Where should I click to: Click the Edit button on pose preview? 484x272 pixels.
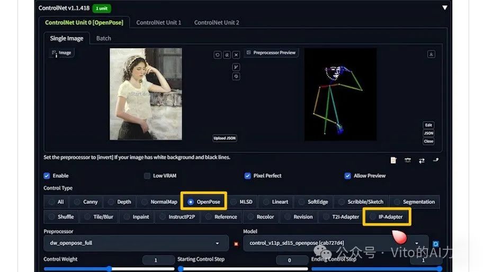point(428,125)
